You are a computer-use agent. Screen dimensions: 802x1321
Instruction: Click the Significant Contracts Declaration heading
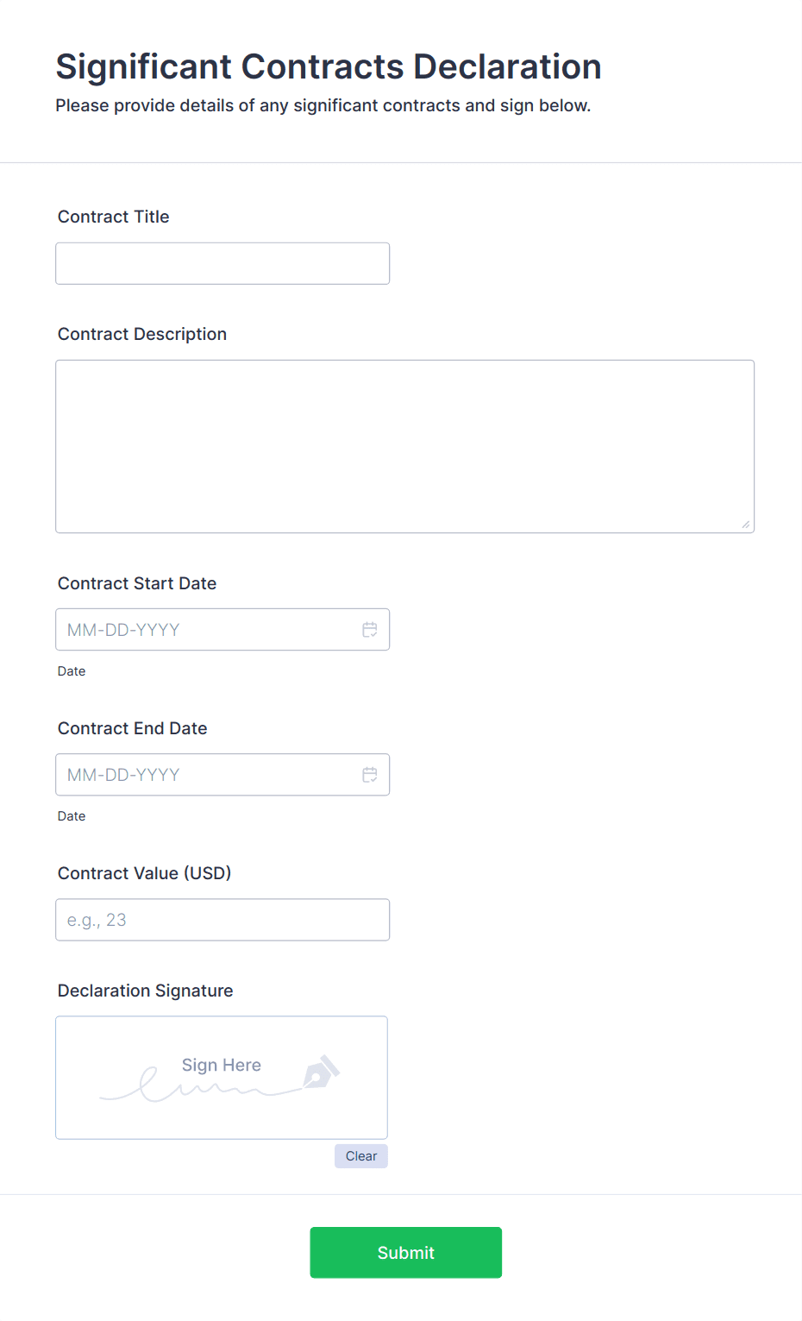tap(329, 66)
